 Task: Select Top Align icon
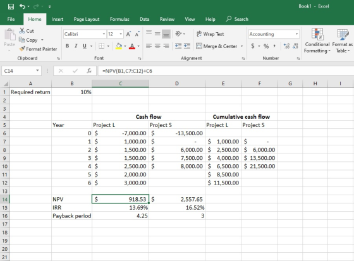tap(149, 33)
